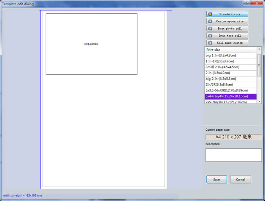Click the Standard size button icon
The image size is (265, 201).
(210, 14)
